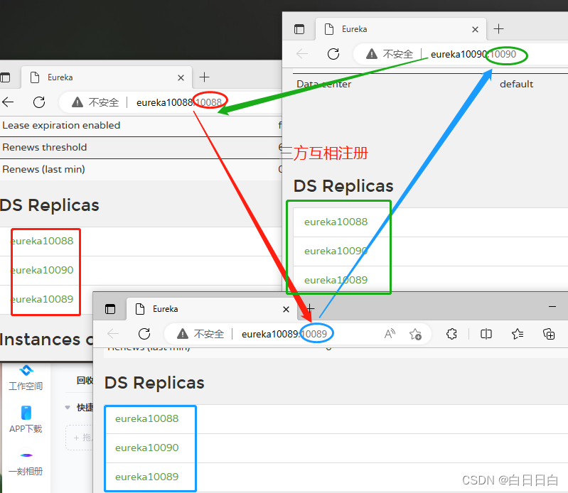
Task: Open eureka10090 replica link in eureka10089 window
Action: click(146, 448)
